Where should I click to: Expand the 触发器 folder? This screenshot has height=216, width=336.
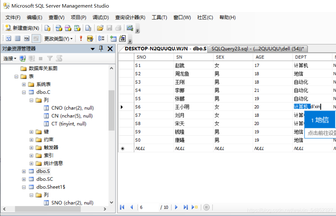click(x=31, y=148)
